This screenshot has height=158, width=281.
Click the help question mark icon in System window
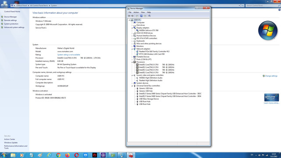pyautogui.click(x=279, y=10)
